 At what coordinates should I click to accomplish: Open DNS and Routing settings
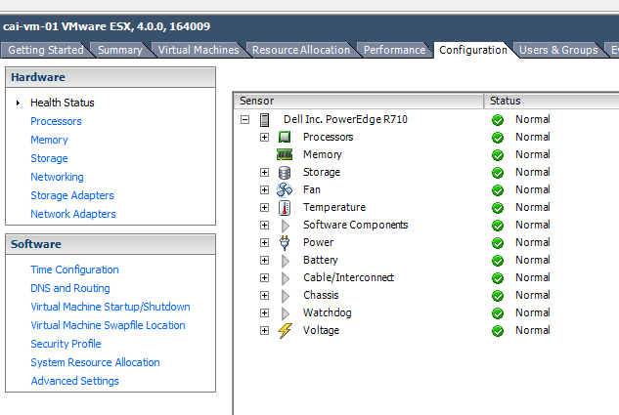(x=70, y=288)
